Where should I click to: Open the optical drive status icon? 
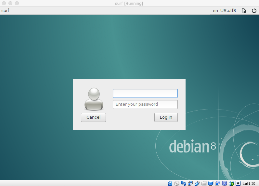point(176,183)
